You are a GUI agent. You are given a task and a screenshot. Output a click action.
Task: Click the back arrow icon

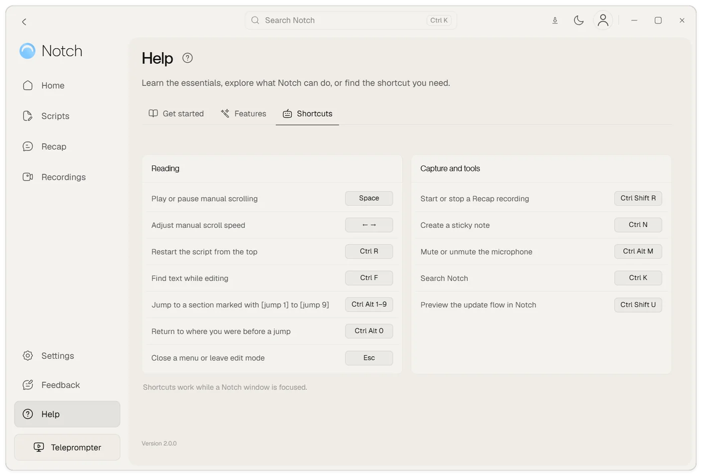pyautogui.click(x=24, y=22)
